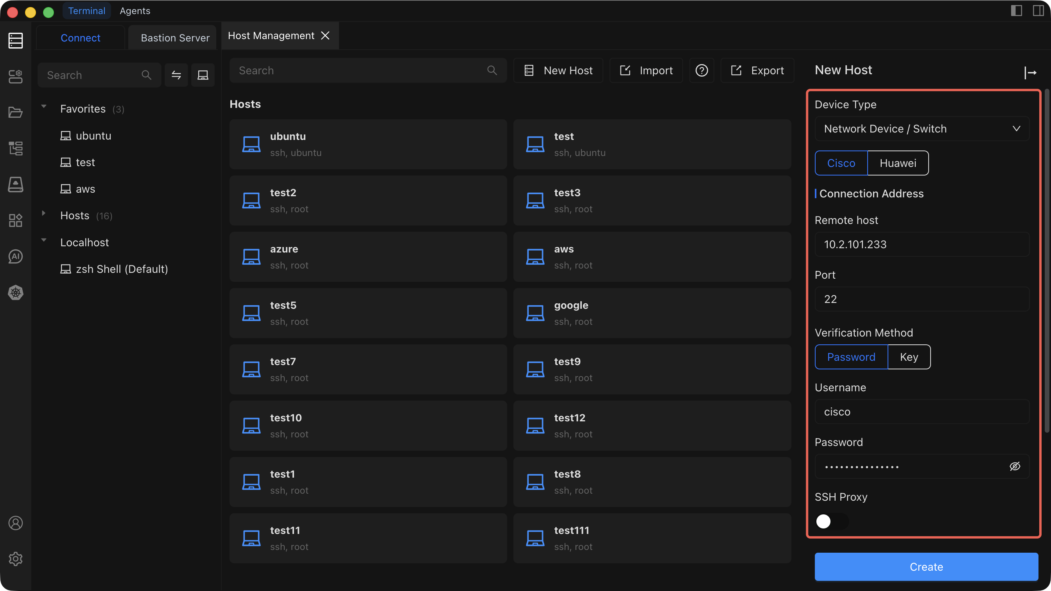Screen dimensions: 1051x591
Task: Click the blue Create button
Action: 926,566
